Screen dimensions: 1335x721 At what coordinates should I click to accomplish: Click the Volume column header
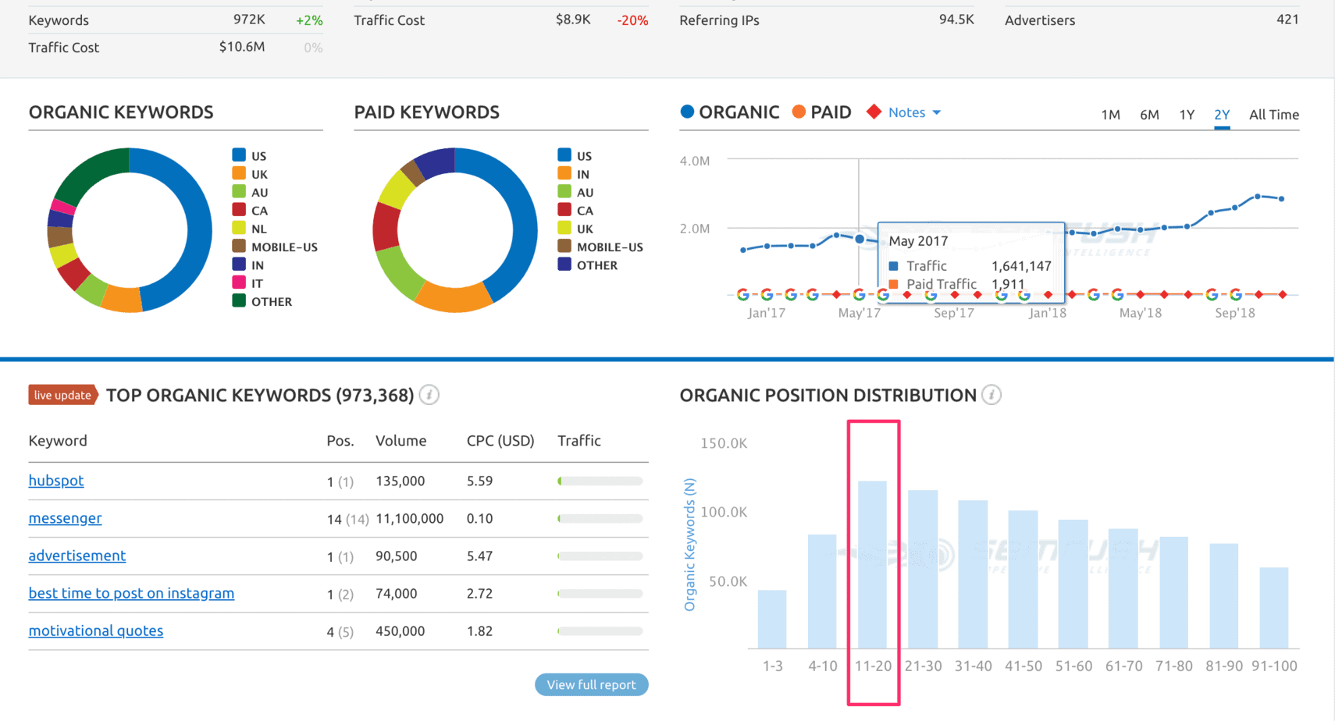400,441
